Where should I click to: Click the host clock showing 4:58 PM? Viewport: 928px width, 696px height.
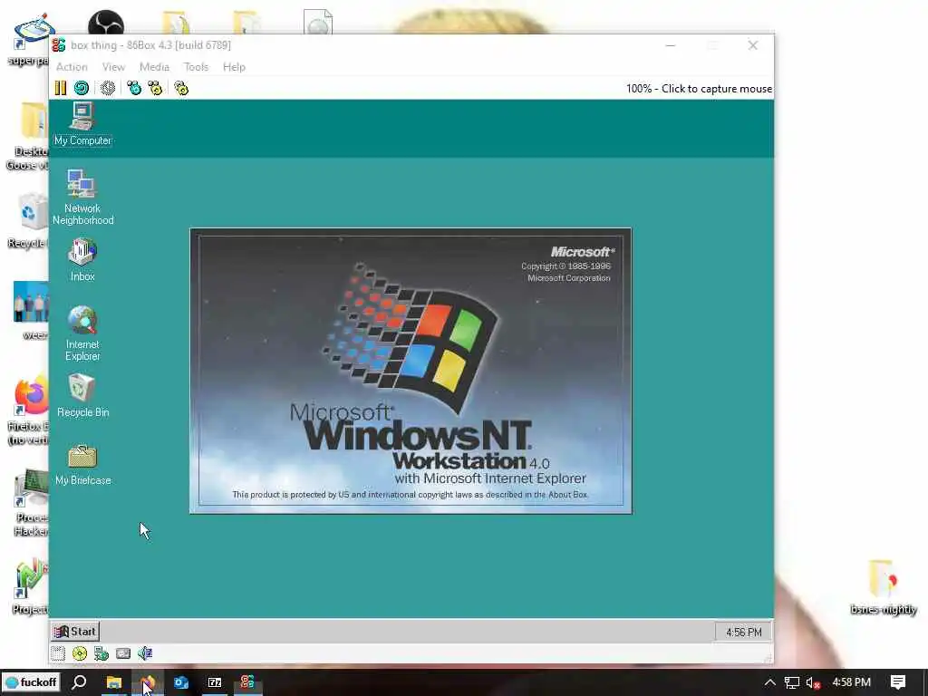851,681
